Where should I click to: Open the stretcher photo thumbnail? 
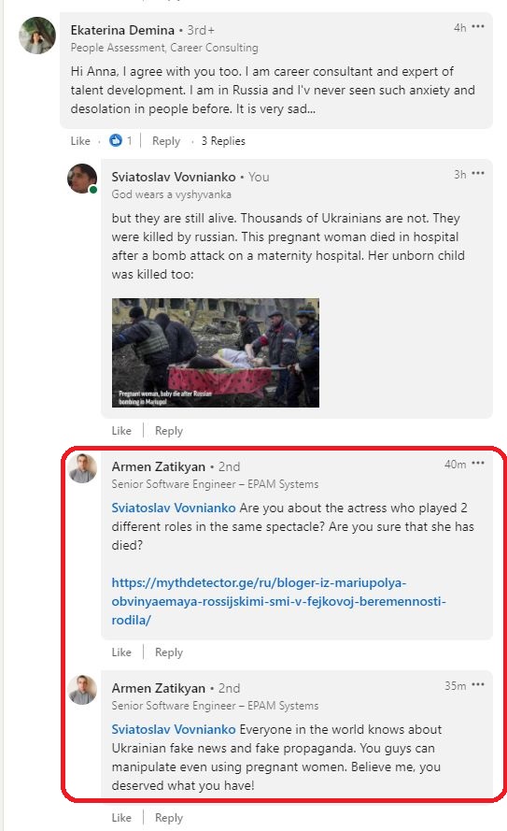(x=216, y=353)
